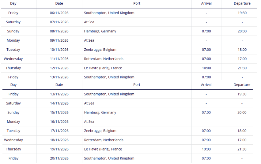The image size is (261, 164).
Task: Click the At Sea entry for 16/11/2026
Action: 89,121
